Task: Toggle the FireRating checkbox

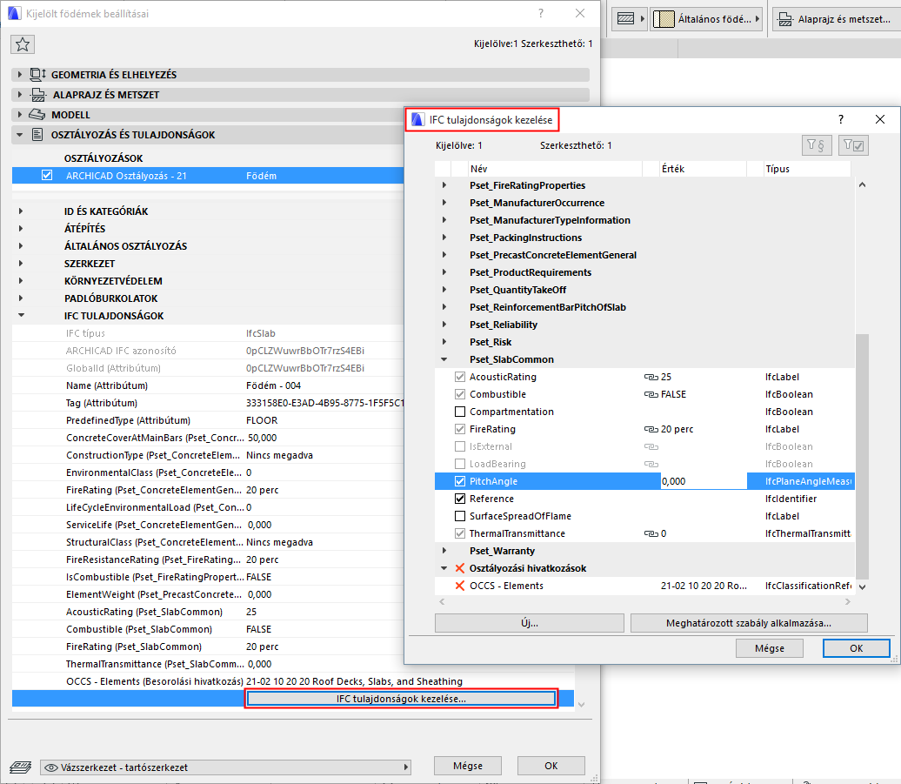Action: (460, 429)
